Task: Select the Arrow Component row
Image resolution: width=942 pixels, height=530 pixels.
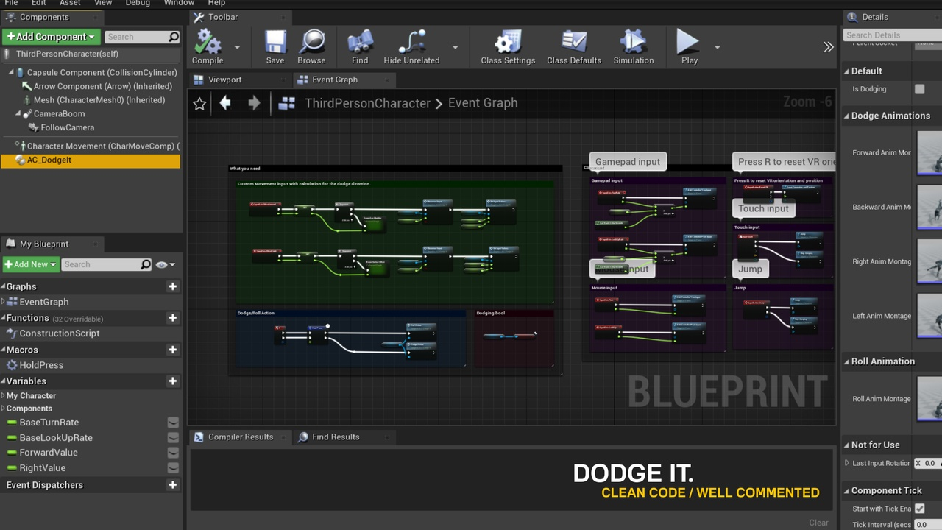Action: click(x=97, y=86)
